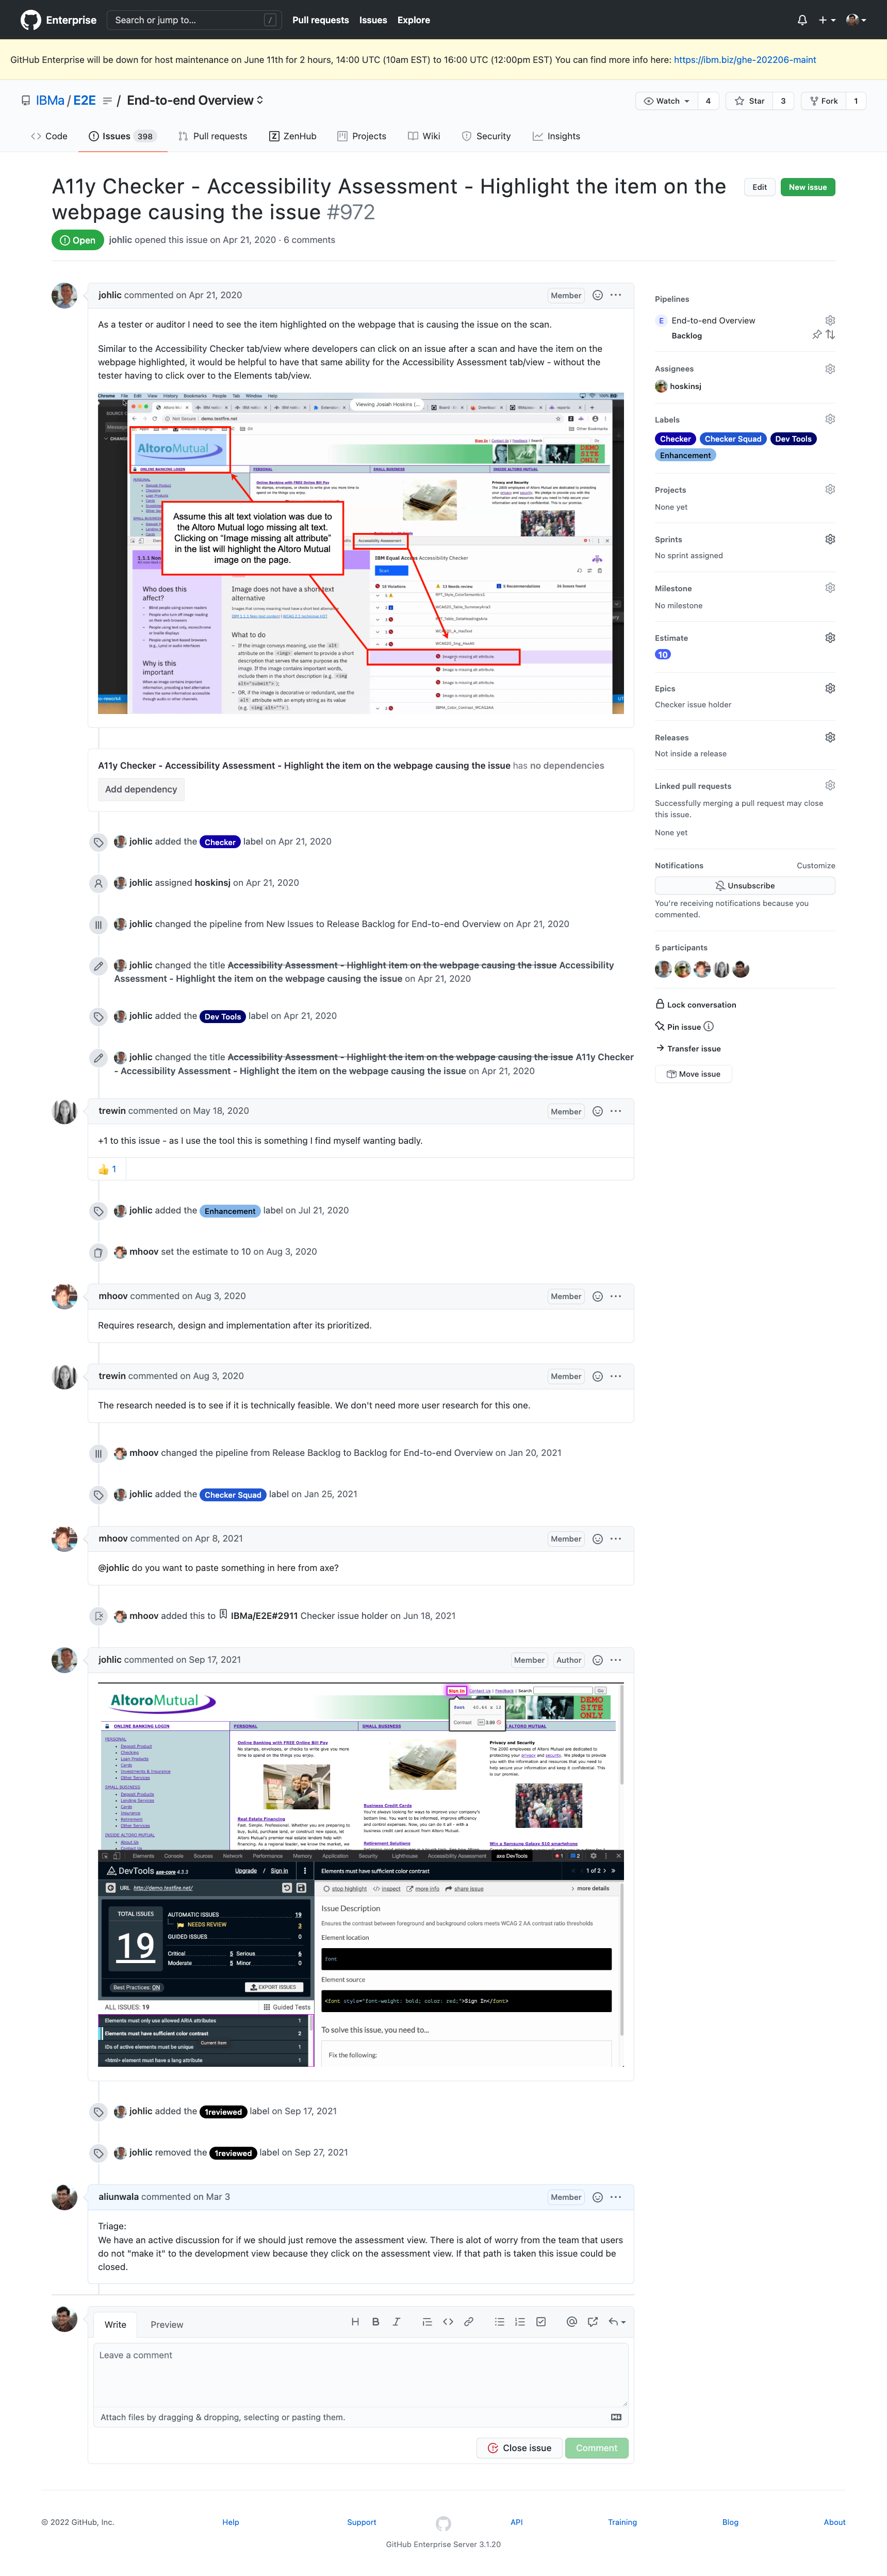
Task: Toggle the thumbs up reaction on trewin's comment
Action: pyautogui.click(x=107, y=1169)
